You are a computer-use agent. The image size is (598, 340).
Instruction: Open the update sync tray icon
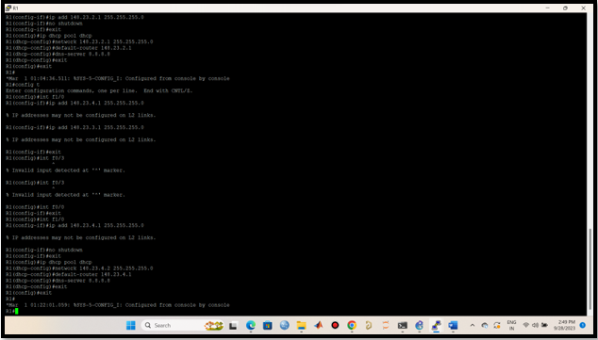pos(497,326)
